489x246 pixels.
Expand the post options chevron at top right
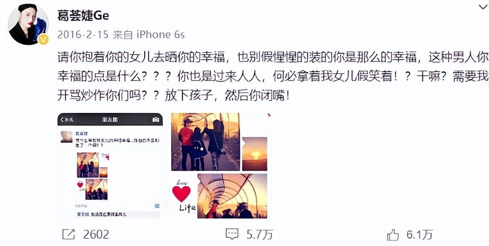[x=483, y=7]
